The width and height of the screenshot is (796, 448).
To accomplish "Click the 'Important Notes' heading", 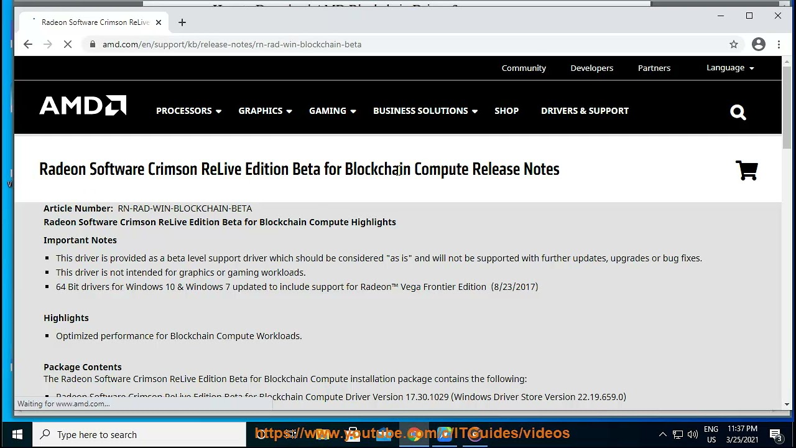I will (x=80, y=240).
